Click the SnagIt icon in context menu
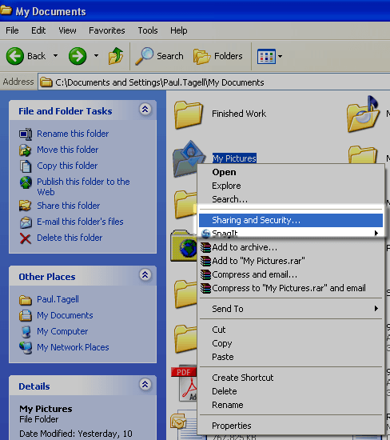Screen dimensions: 390x440 tap(206, 233)
